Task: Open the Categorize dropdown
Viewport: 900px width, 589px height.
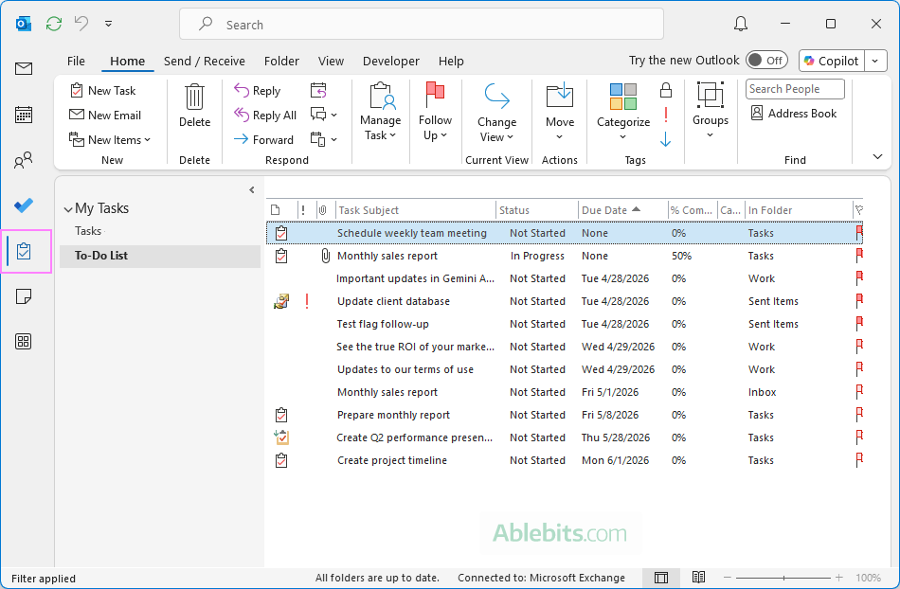Action: [622, 113]
